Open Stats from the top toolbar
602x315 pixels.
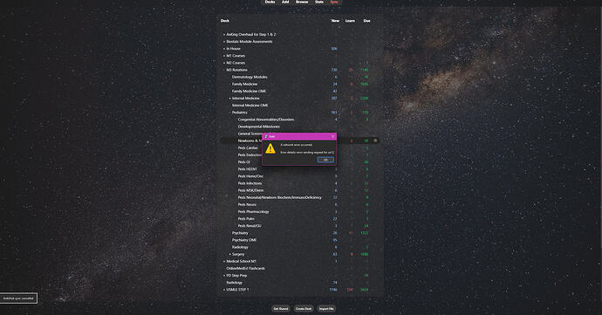[x=319, y=2]
